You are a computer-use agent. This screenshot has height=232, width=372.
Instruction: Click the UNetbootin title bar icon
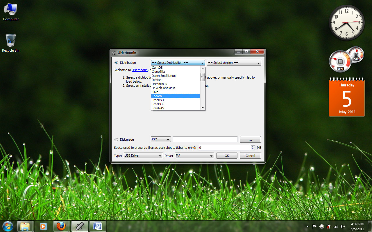coord(114,53)
